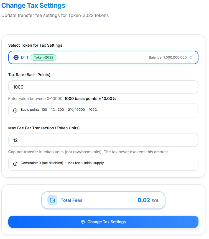Click the up chevron in the token selector

[x=191, y=56]
